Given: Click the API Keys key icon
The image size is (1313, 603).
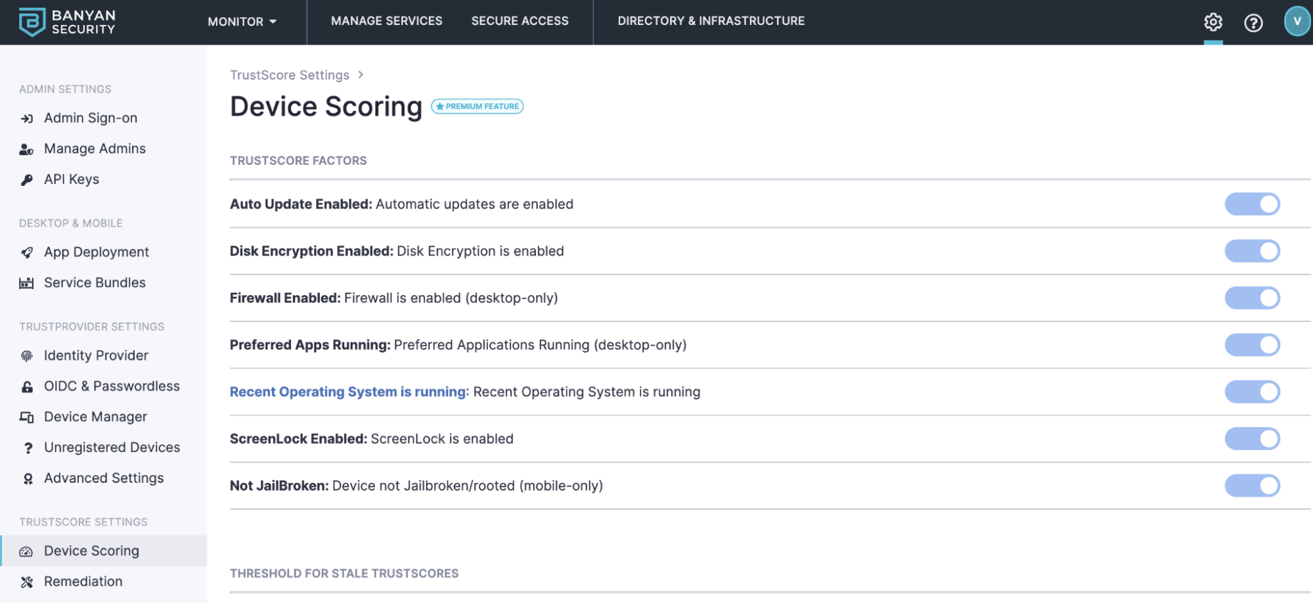Looking at the screenshot, I should coord(27,180).
